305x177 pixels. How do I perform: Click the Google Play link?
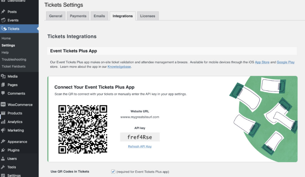click(286, 62)
